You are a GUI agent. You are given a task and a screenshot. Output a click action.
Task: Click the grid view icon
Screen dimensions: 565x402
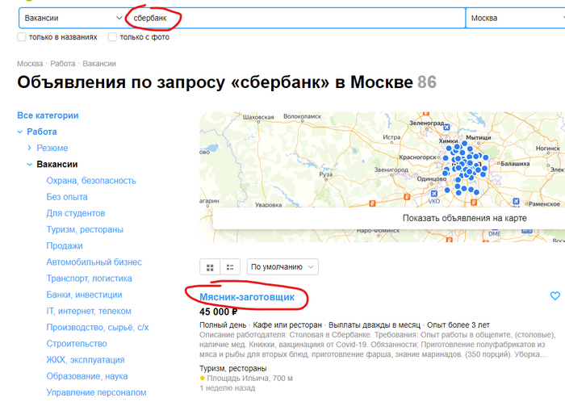click(211, 266)
